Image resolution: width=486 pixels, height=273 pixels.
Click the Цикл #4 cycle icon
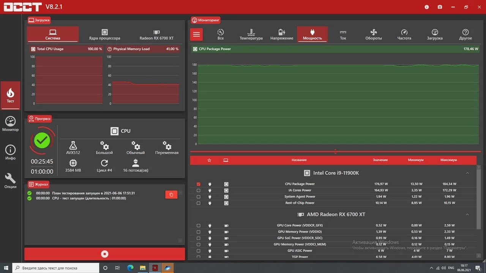(x=104, y=163)
